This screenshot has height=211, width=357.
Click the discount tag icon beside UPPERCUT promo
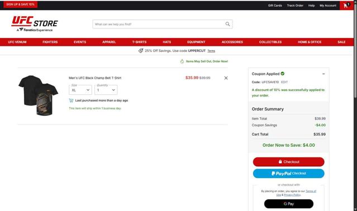[x=141, y=51]
